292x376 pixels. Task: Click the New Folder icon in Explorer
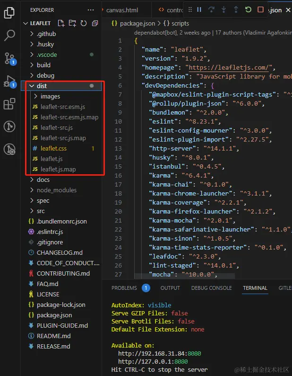(x=72, y=23)
